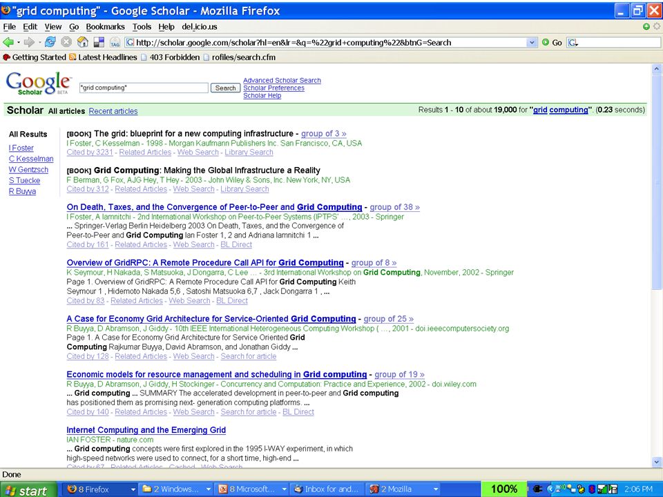Filter results by author R Buyya
Viewport: 663px width, 497px height.
pos(22,191)
